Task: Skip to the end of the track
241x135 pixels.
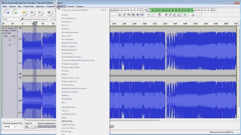Action: click(40, 12)
